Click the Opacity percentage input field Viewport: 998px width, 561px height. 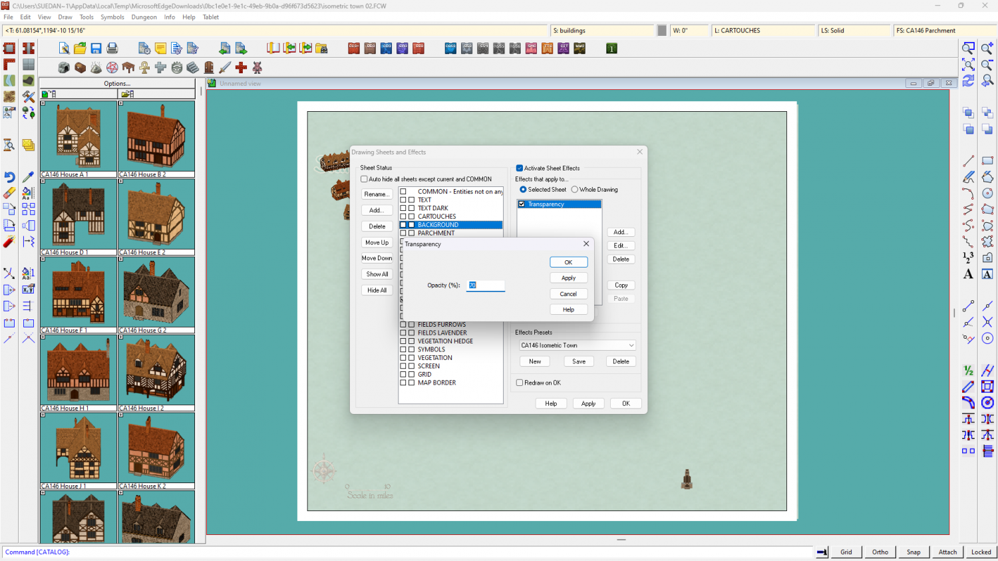point(486,285)
